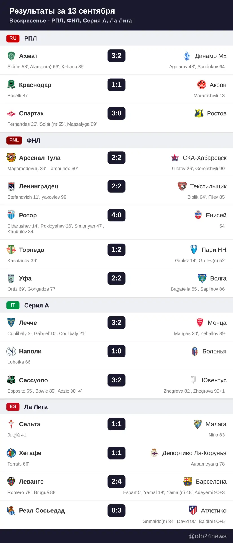Click the Napoli N logo

(x=11, y=351)
